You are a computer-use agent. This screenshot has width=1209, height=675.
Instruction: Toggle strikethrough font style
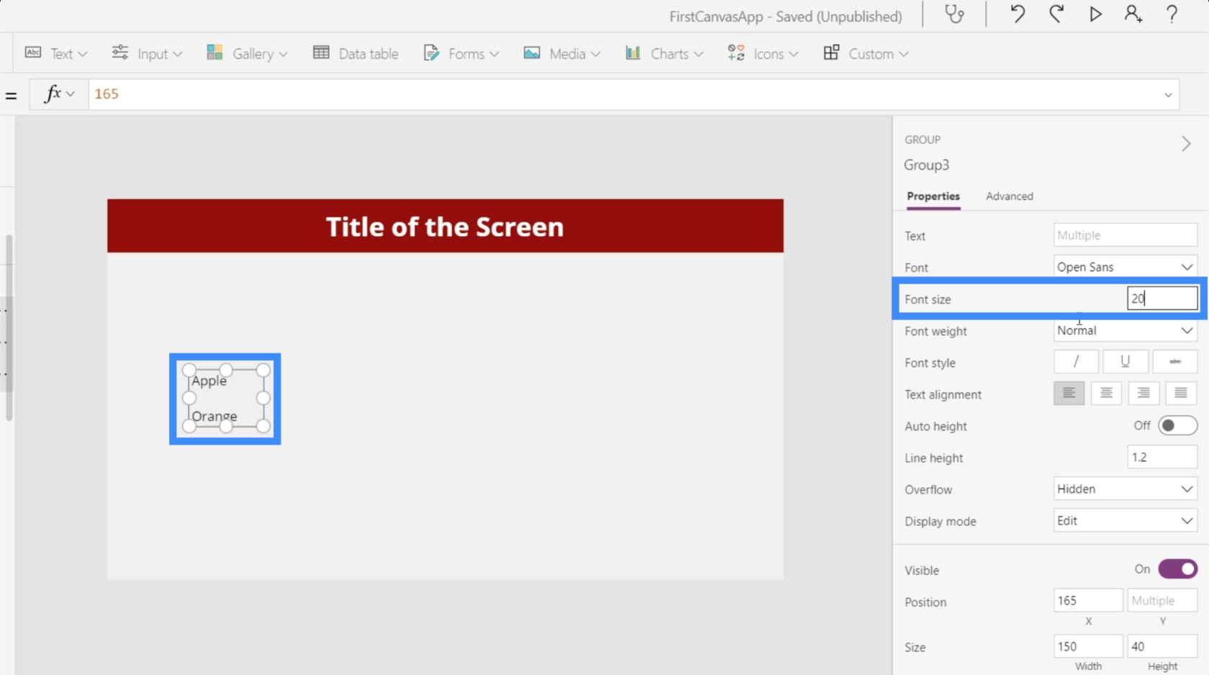1175,362
